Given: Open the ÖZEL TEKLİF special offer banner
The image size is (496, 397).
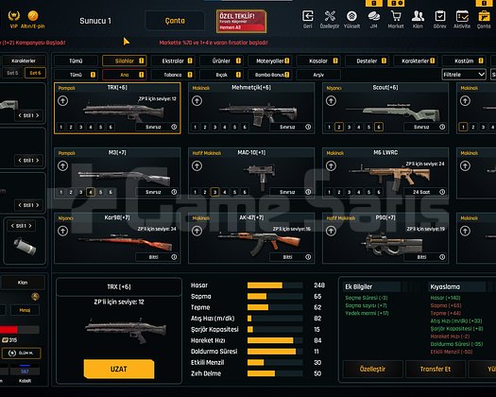Looking at the screenshot, I should pos(241,21).
